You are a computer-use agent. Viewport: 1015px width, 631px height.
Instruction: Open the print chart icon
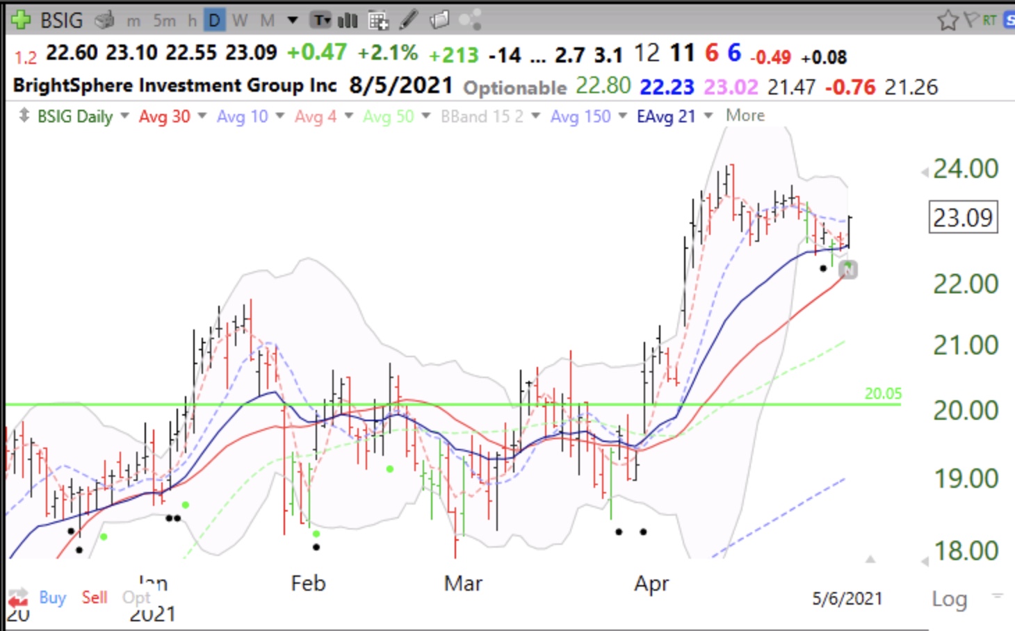coord(105,20)
